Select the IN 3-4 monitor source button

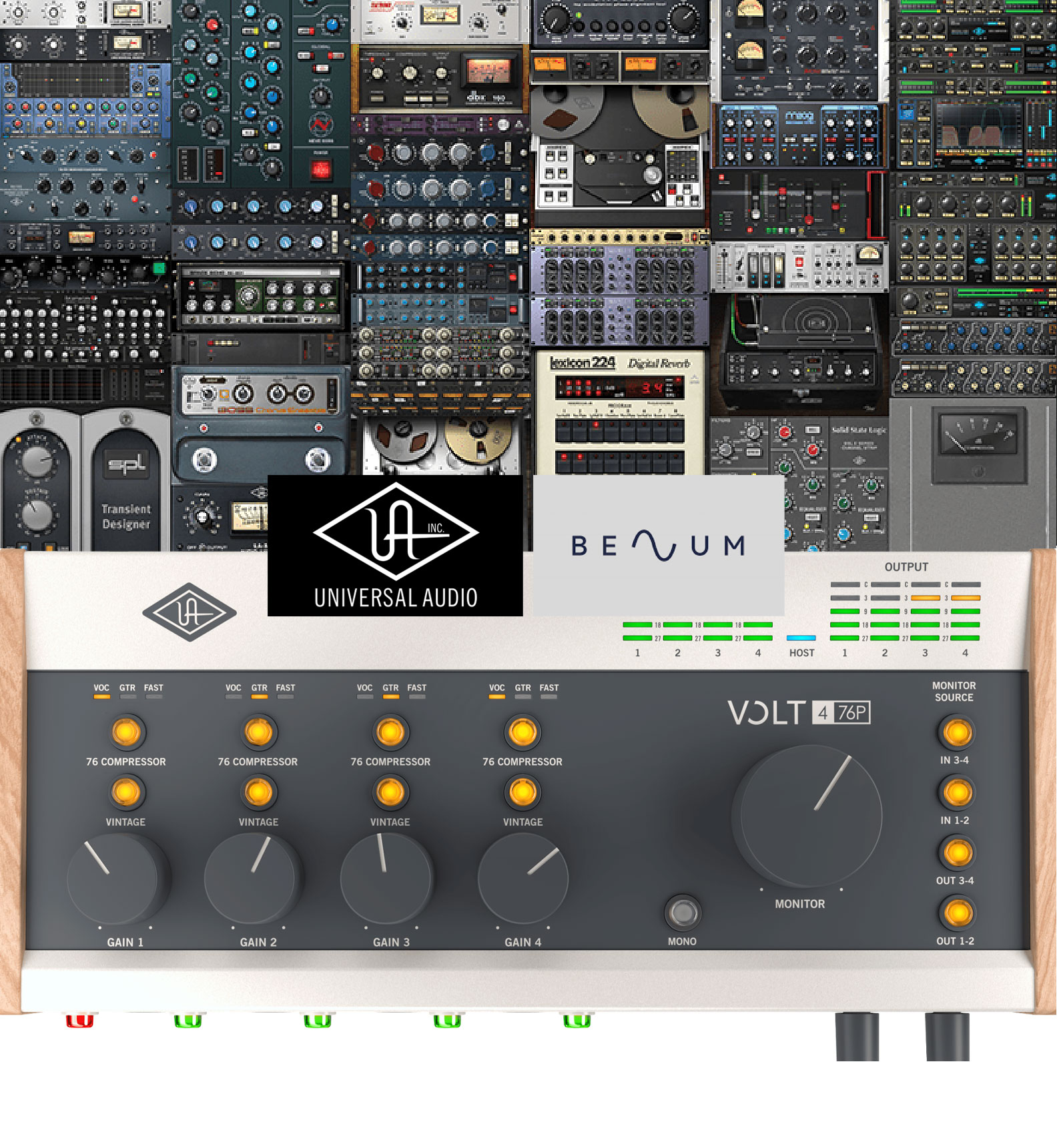(x=957, y=732)
